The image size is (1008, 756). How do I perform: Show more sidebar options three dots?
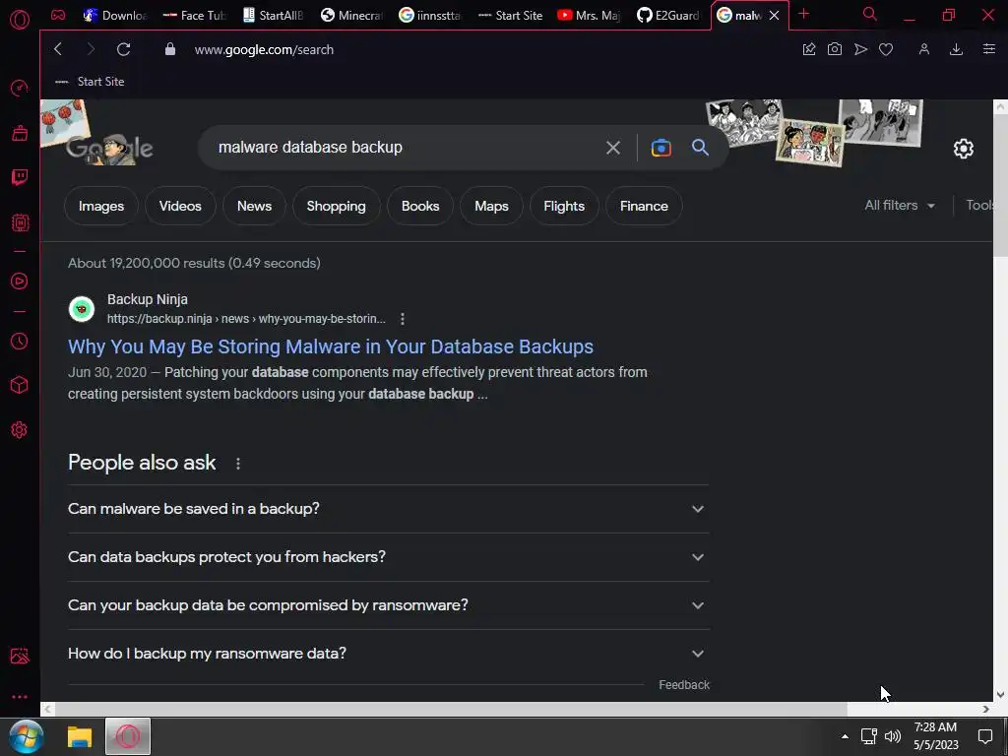[x=20, y=697]
